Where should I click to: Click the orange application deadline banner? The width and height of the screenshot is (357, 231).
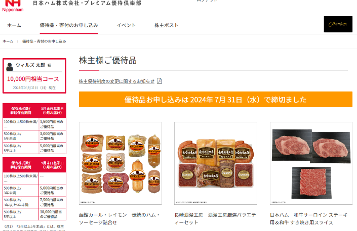coord(216,100)
